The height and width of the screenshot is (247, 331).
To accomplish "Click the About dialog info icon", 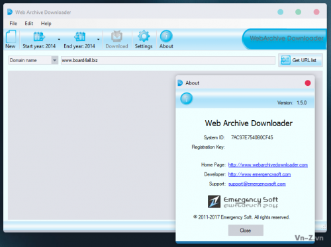I will [x=187, y=98].
